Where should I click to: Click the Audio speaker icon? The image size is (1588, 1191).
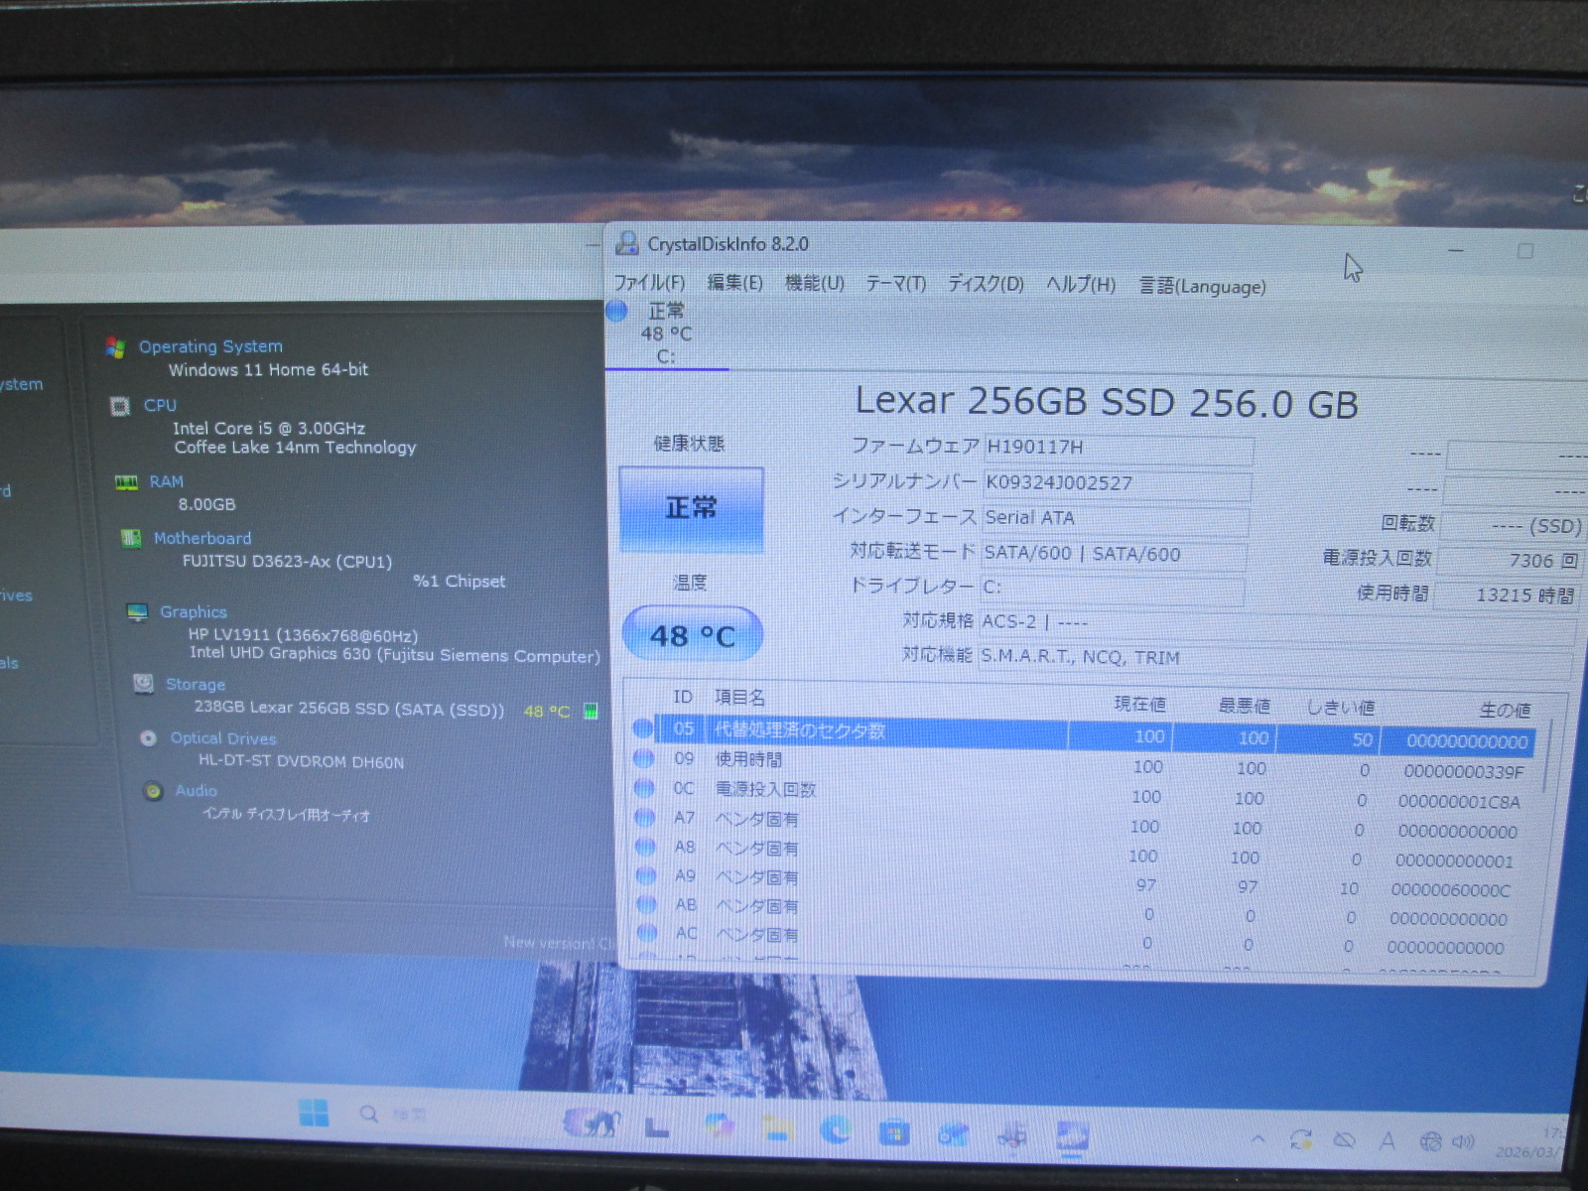point(153,791)
